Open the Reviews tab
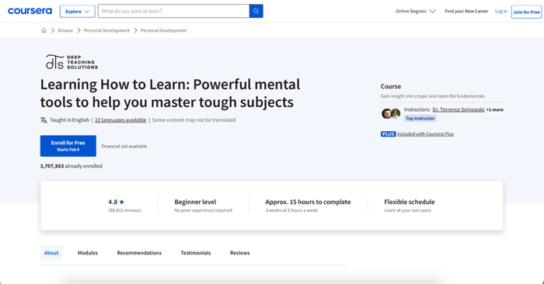 pos(239,253)
